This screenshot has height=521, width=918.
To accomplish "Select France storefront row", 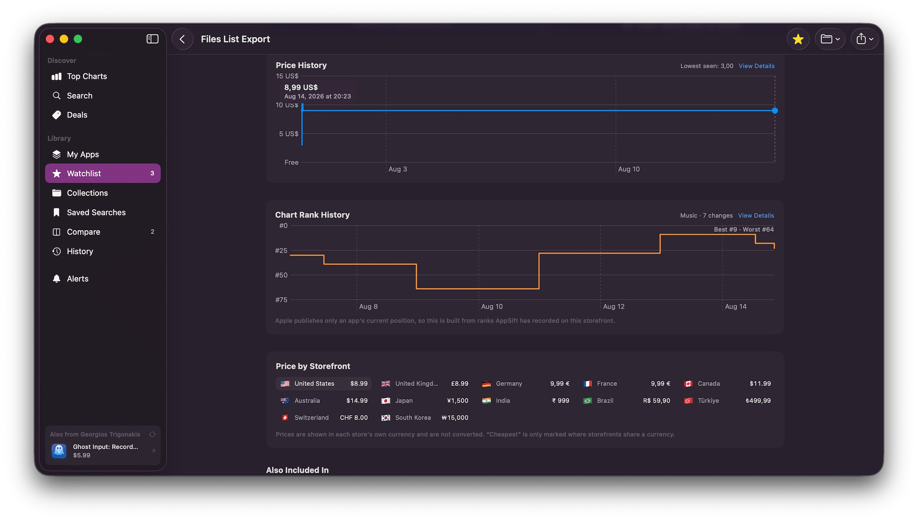I will point(626,384).
